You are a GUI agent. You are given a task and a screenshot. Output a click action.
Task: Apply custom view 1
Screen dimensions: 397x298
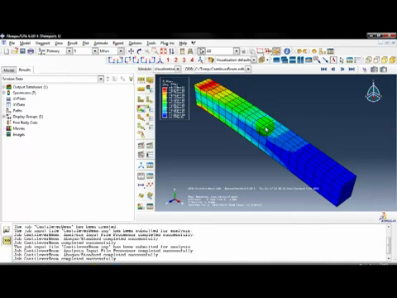(168, 60)
